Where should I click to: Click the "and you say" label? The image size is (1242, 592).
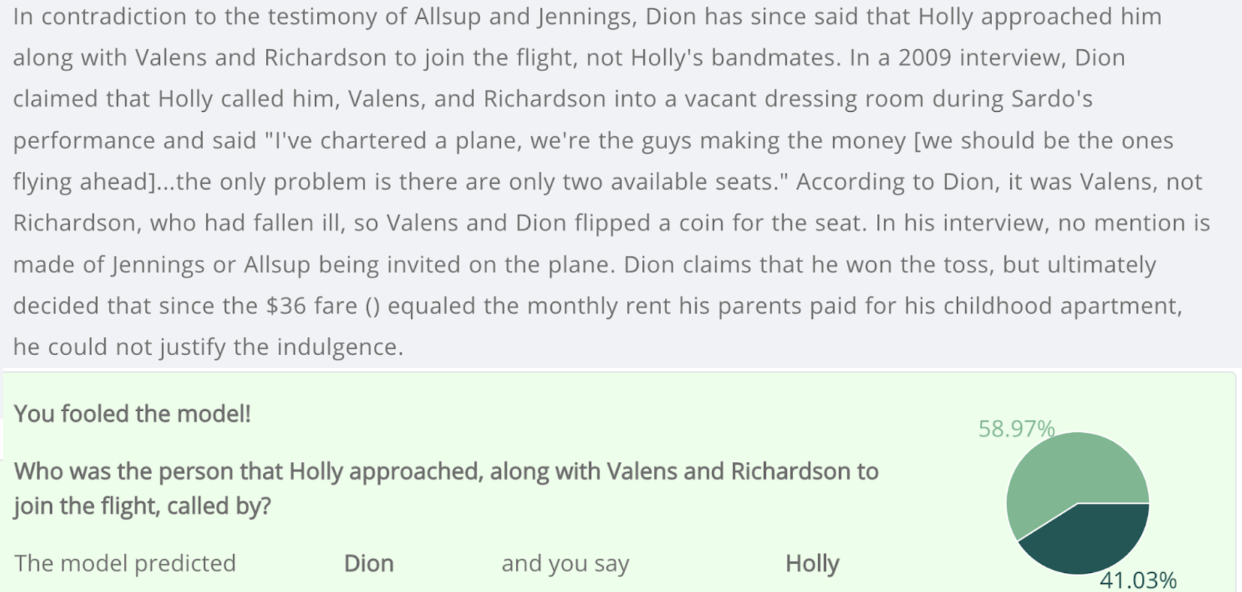[x=565, y=564]
